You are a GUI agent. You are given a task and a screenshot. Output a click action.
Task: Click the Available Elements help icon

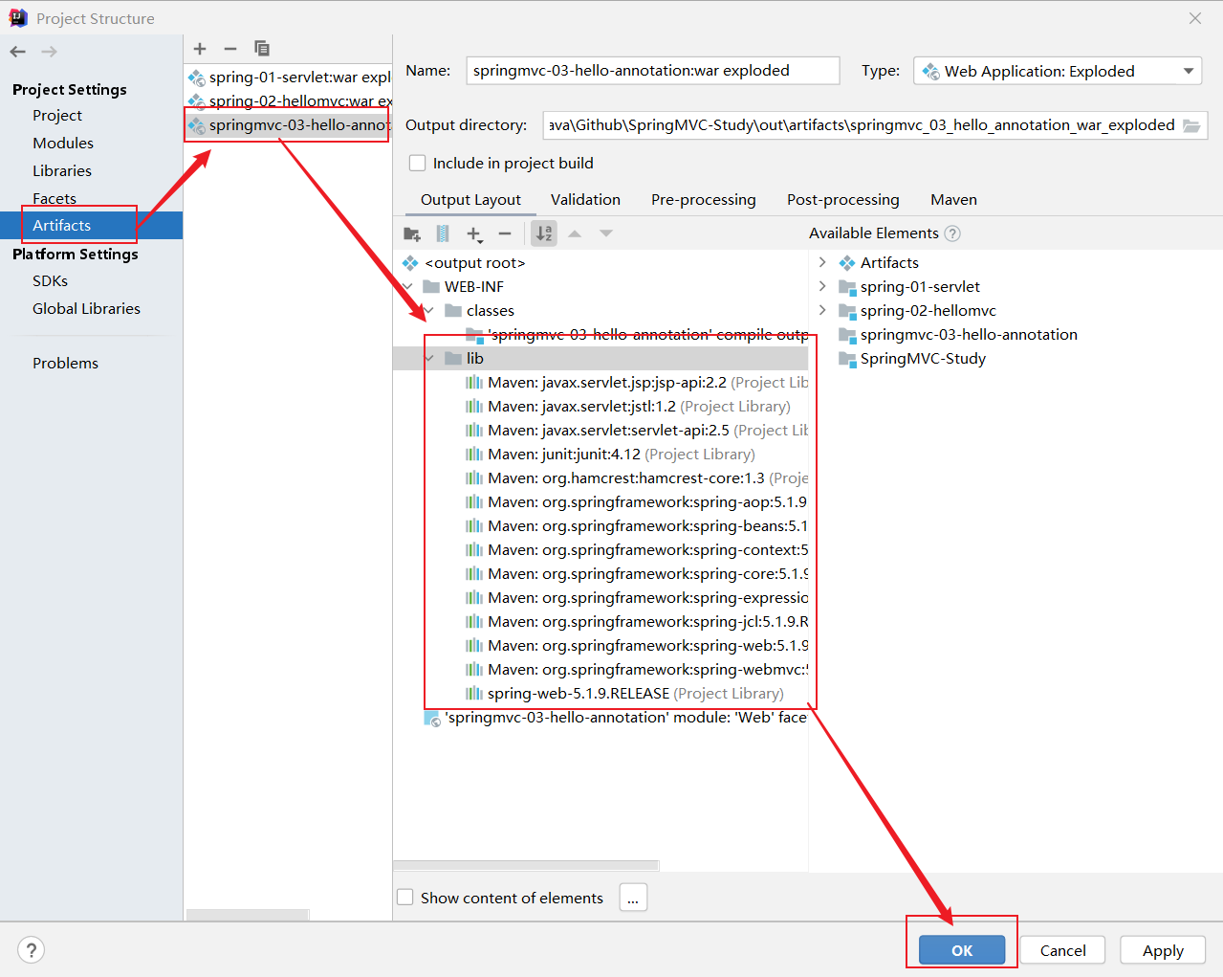(x=952, y=233)
